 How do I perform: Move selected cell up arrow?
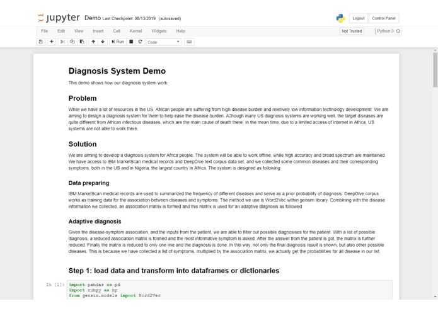point(93,42)
